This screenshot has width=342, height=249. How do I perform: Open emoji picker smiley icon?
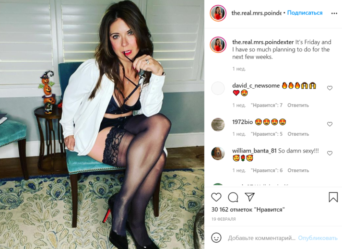pyautogui.click(x=216, y=237)
